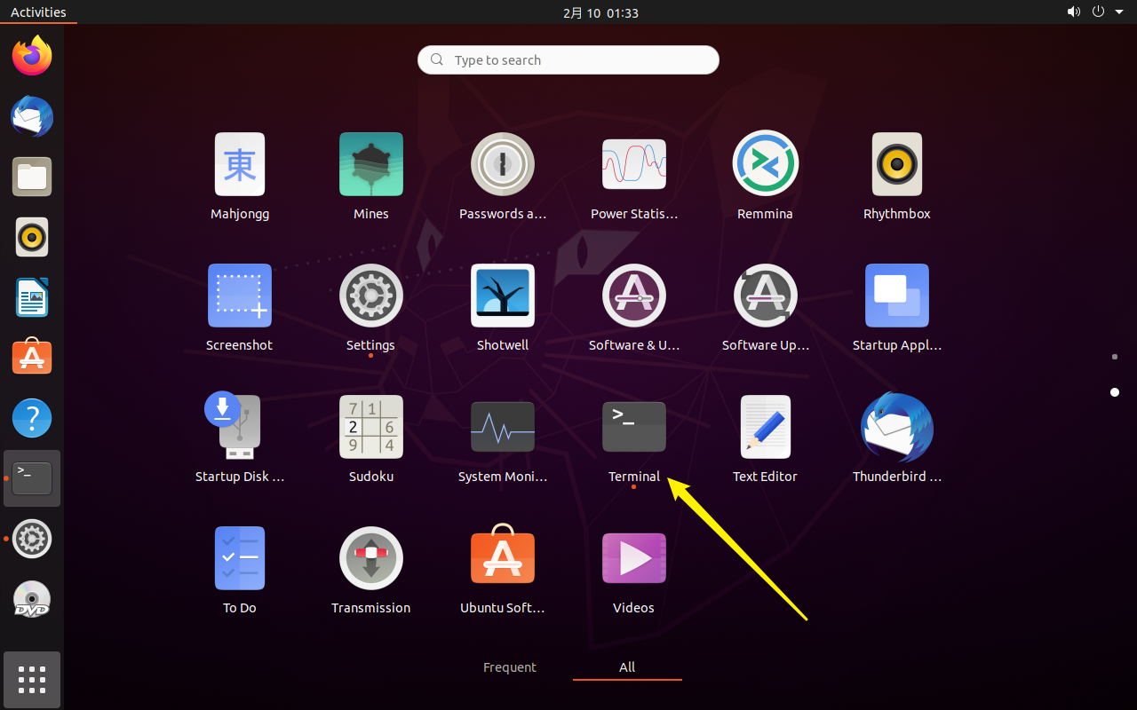Launch System Monitor
This screenshot has width=1137, height=710.
[502, 427]
